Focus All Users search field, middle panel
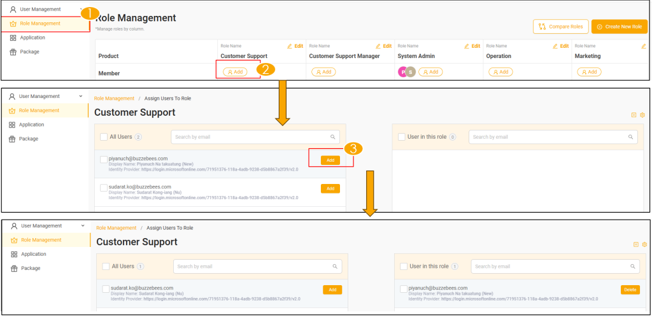 pyautogui.click(x=255, y=137)
